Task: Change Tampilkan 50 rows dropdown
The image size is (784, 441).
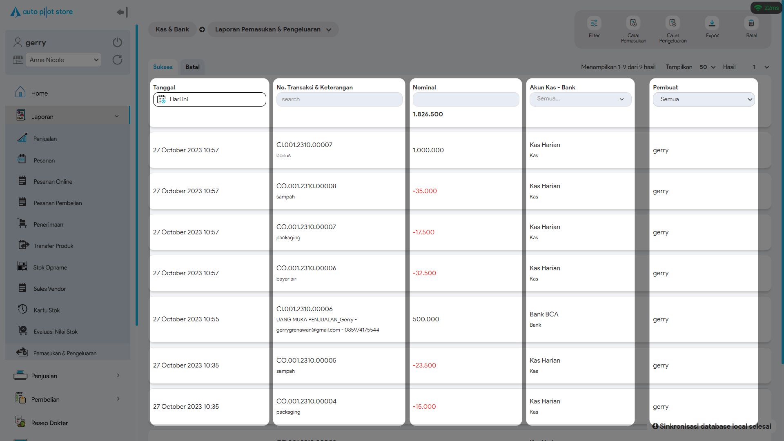Action: point(707,67)
